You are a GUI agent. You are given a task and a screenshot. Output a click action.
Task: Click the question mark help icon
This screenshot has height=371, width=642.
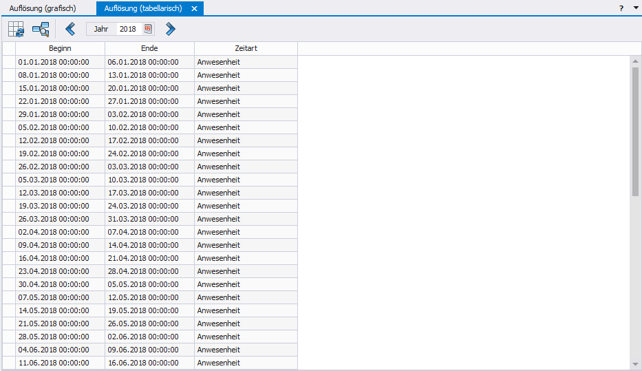tap(621, 8)
